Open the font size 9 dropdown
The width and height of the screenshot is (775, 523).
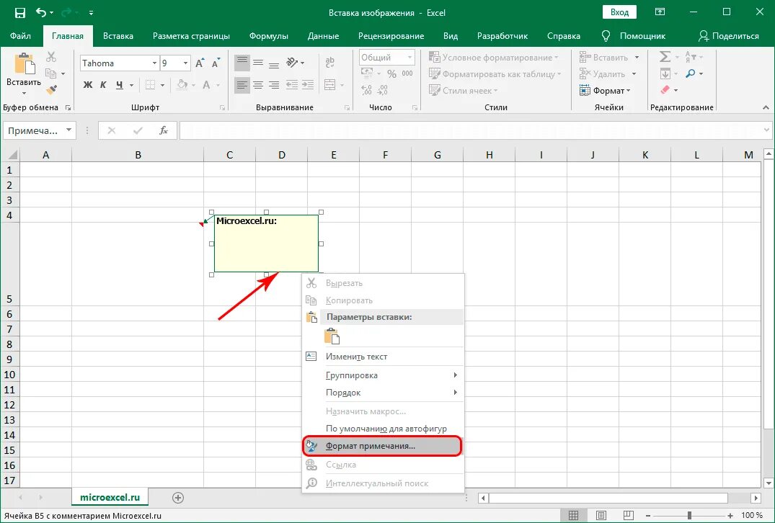185,63
